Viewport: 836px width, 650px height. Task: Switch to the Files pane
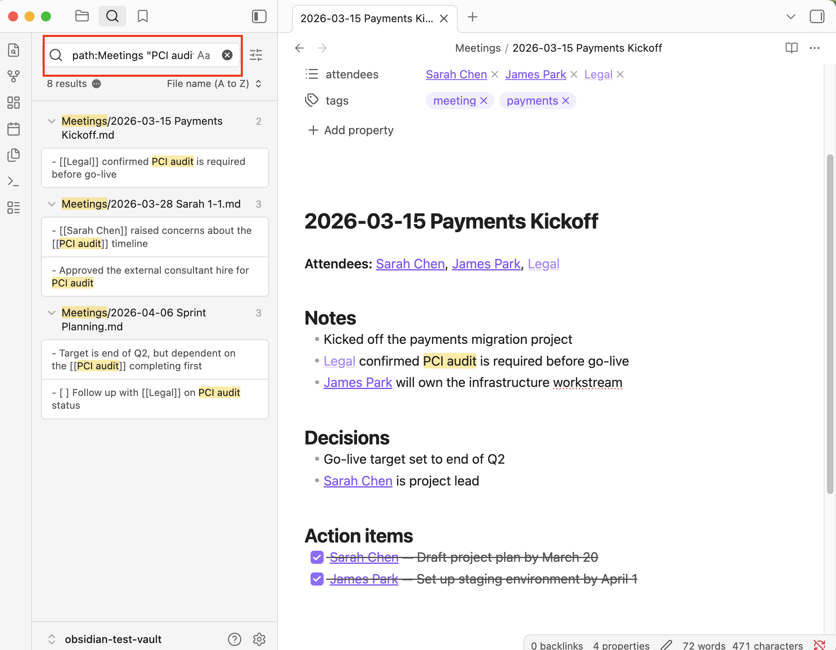[x=82, y=16]
